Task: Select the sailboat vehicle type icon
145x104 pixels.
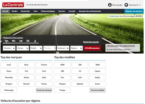Action: click(35, 41)
